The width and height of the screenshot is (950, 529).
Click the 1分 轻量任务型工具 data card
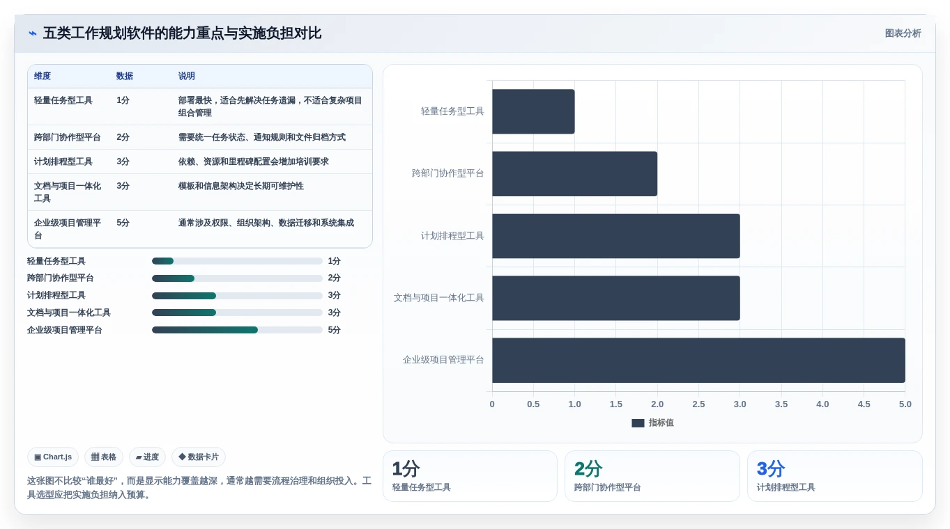tap(470, 476)
